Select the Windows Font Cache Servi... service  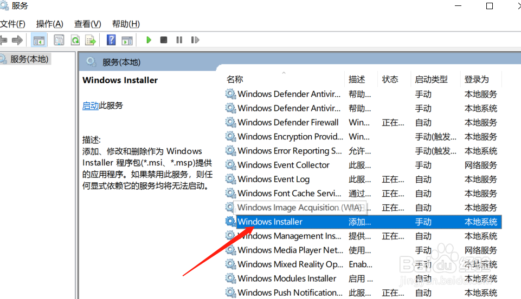(x=290, y=193)
